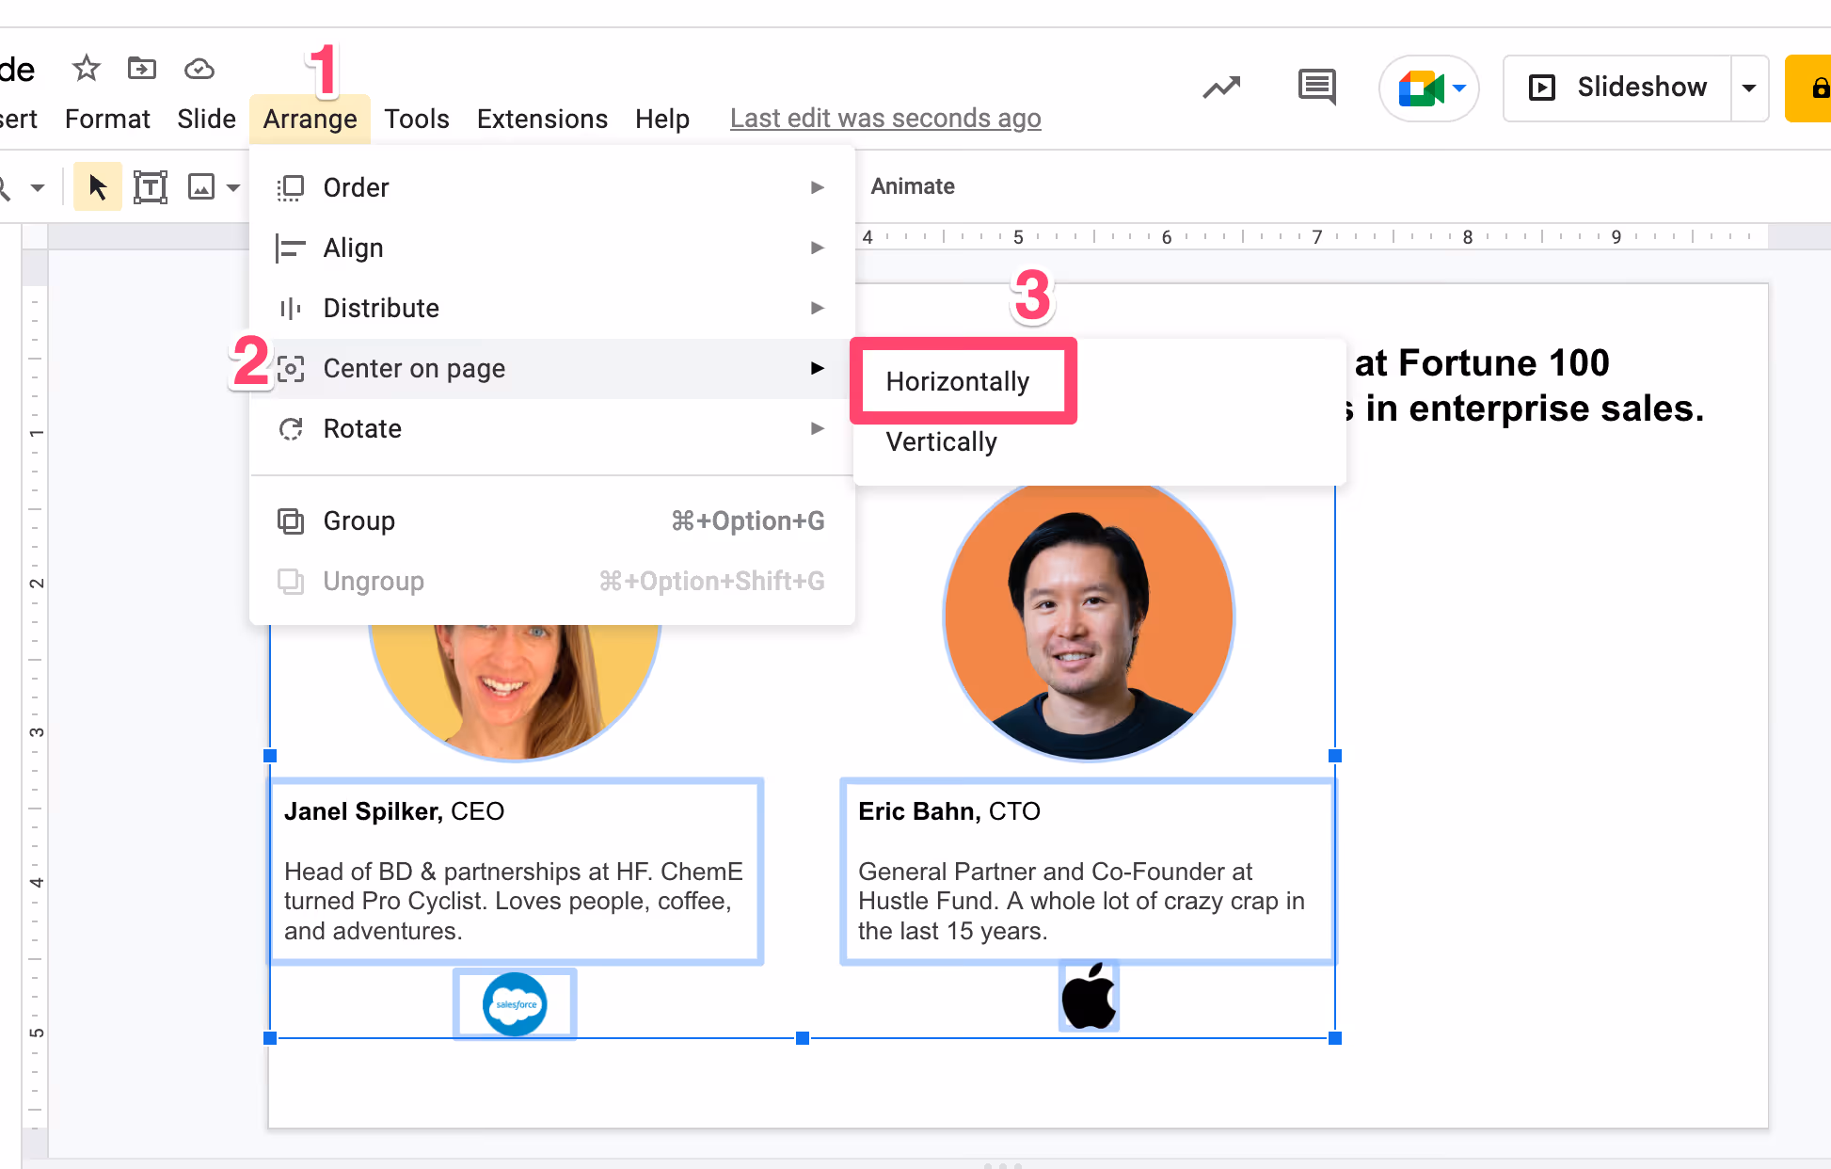Open the activity dashboard trend icon
This screenshot has height=1169, width=1831.
tap(1221, 88)
